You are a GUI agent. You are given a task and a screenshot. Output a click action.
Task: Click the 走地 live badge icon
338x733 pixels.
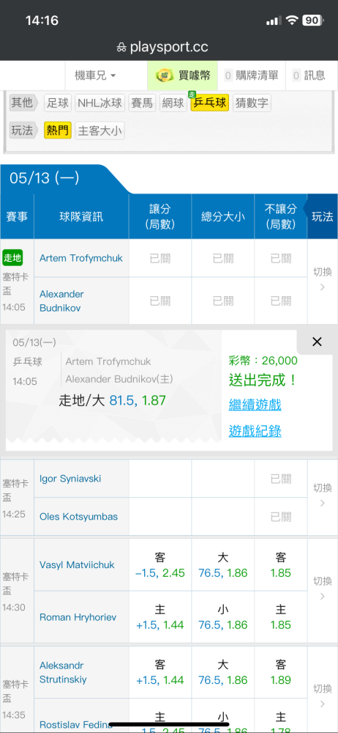[12, 257]
